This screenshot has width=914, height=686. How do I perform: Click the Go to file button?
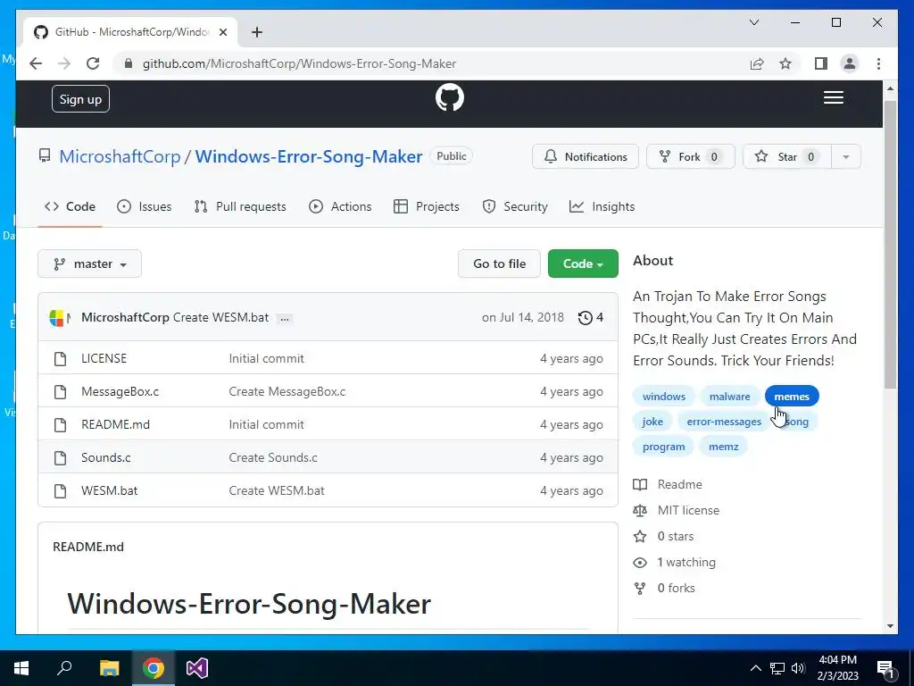499,264
